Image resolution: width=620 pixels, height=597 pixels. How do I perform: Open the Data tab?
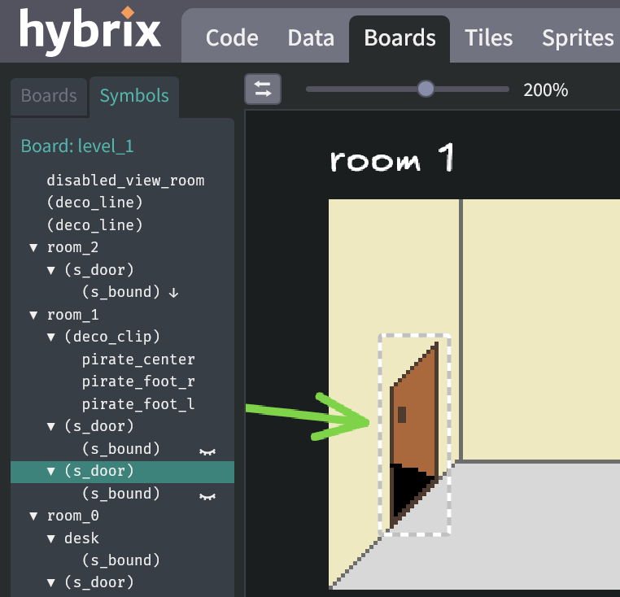pos(311,38)
